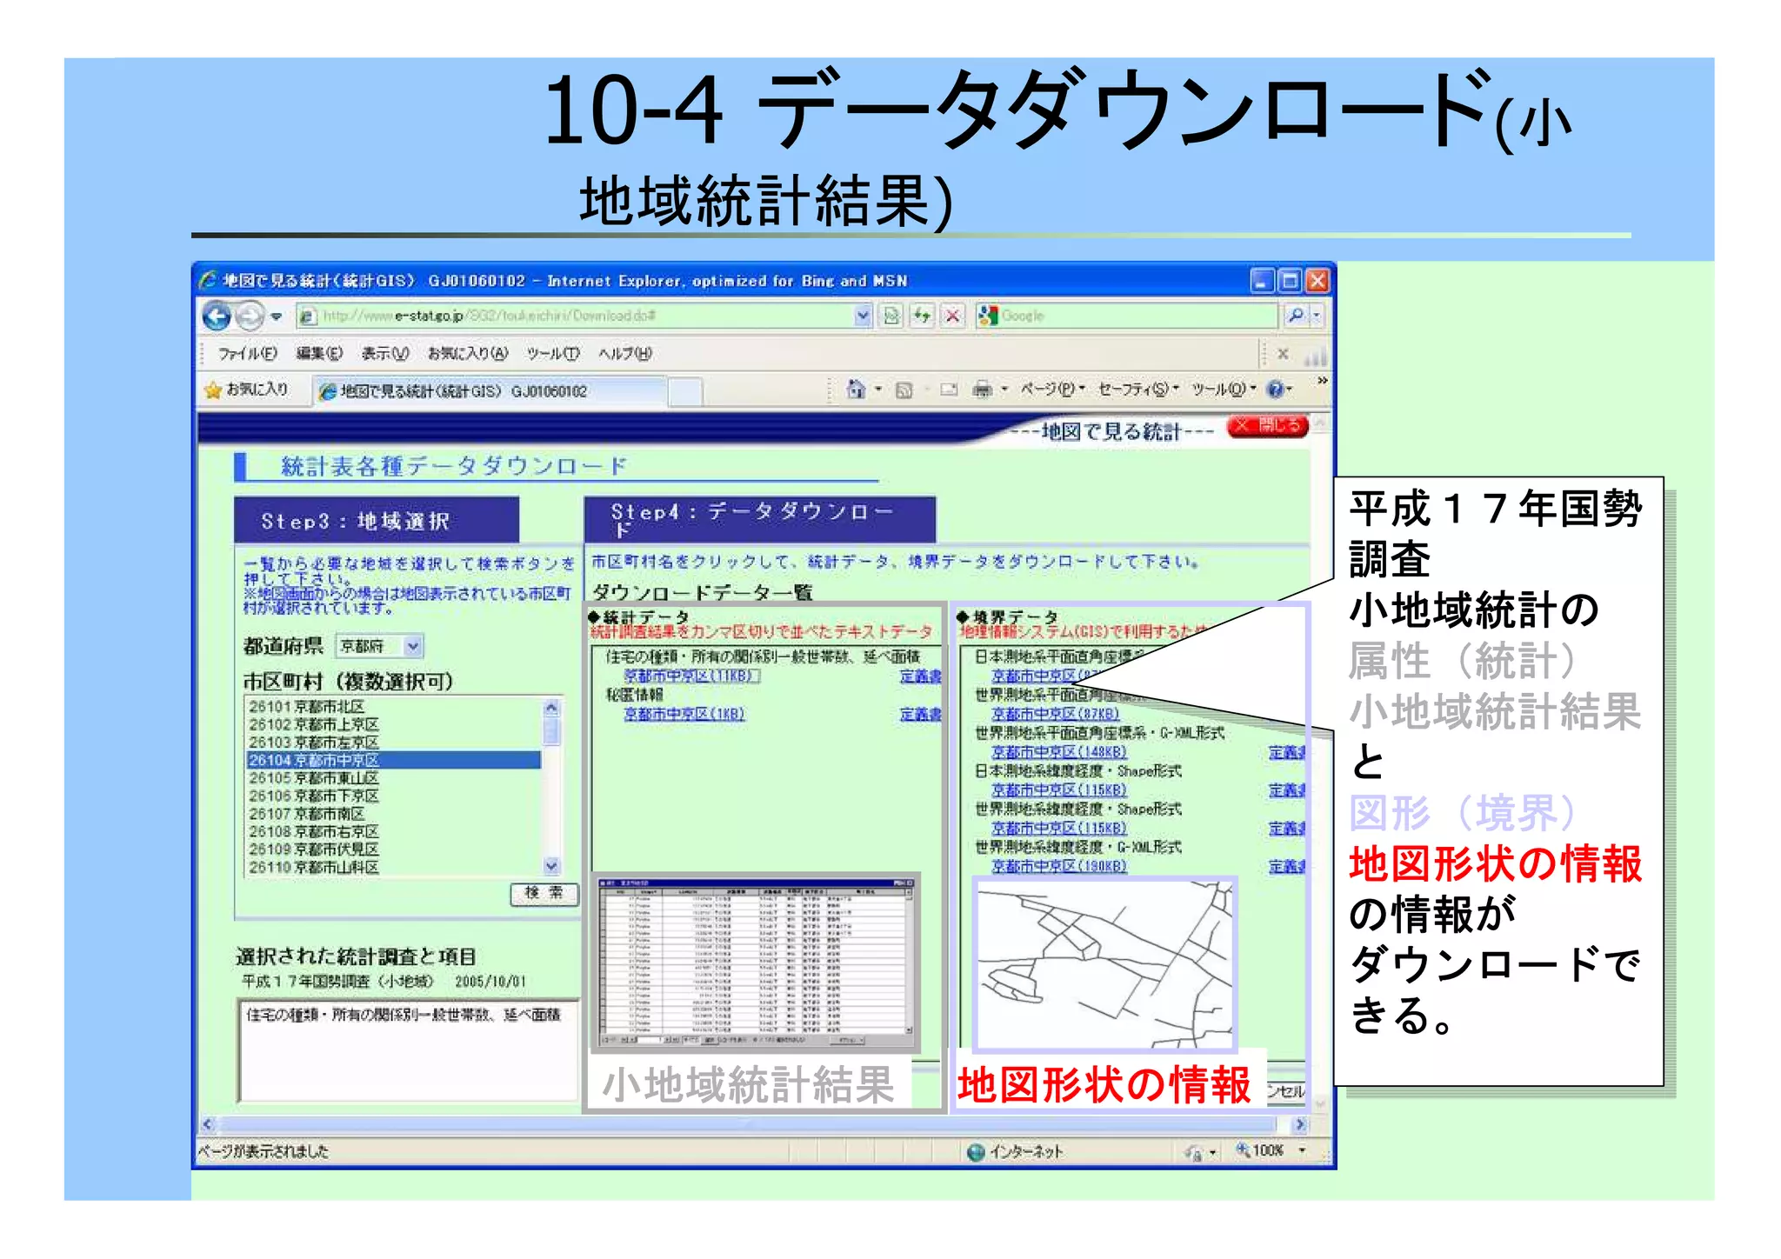Click the red 閉じる close button on page
Image resolution: width=1781 pixels, height=1259 pixels.
1268,425
